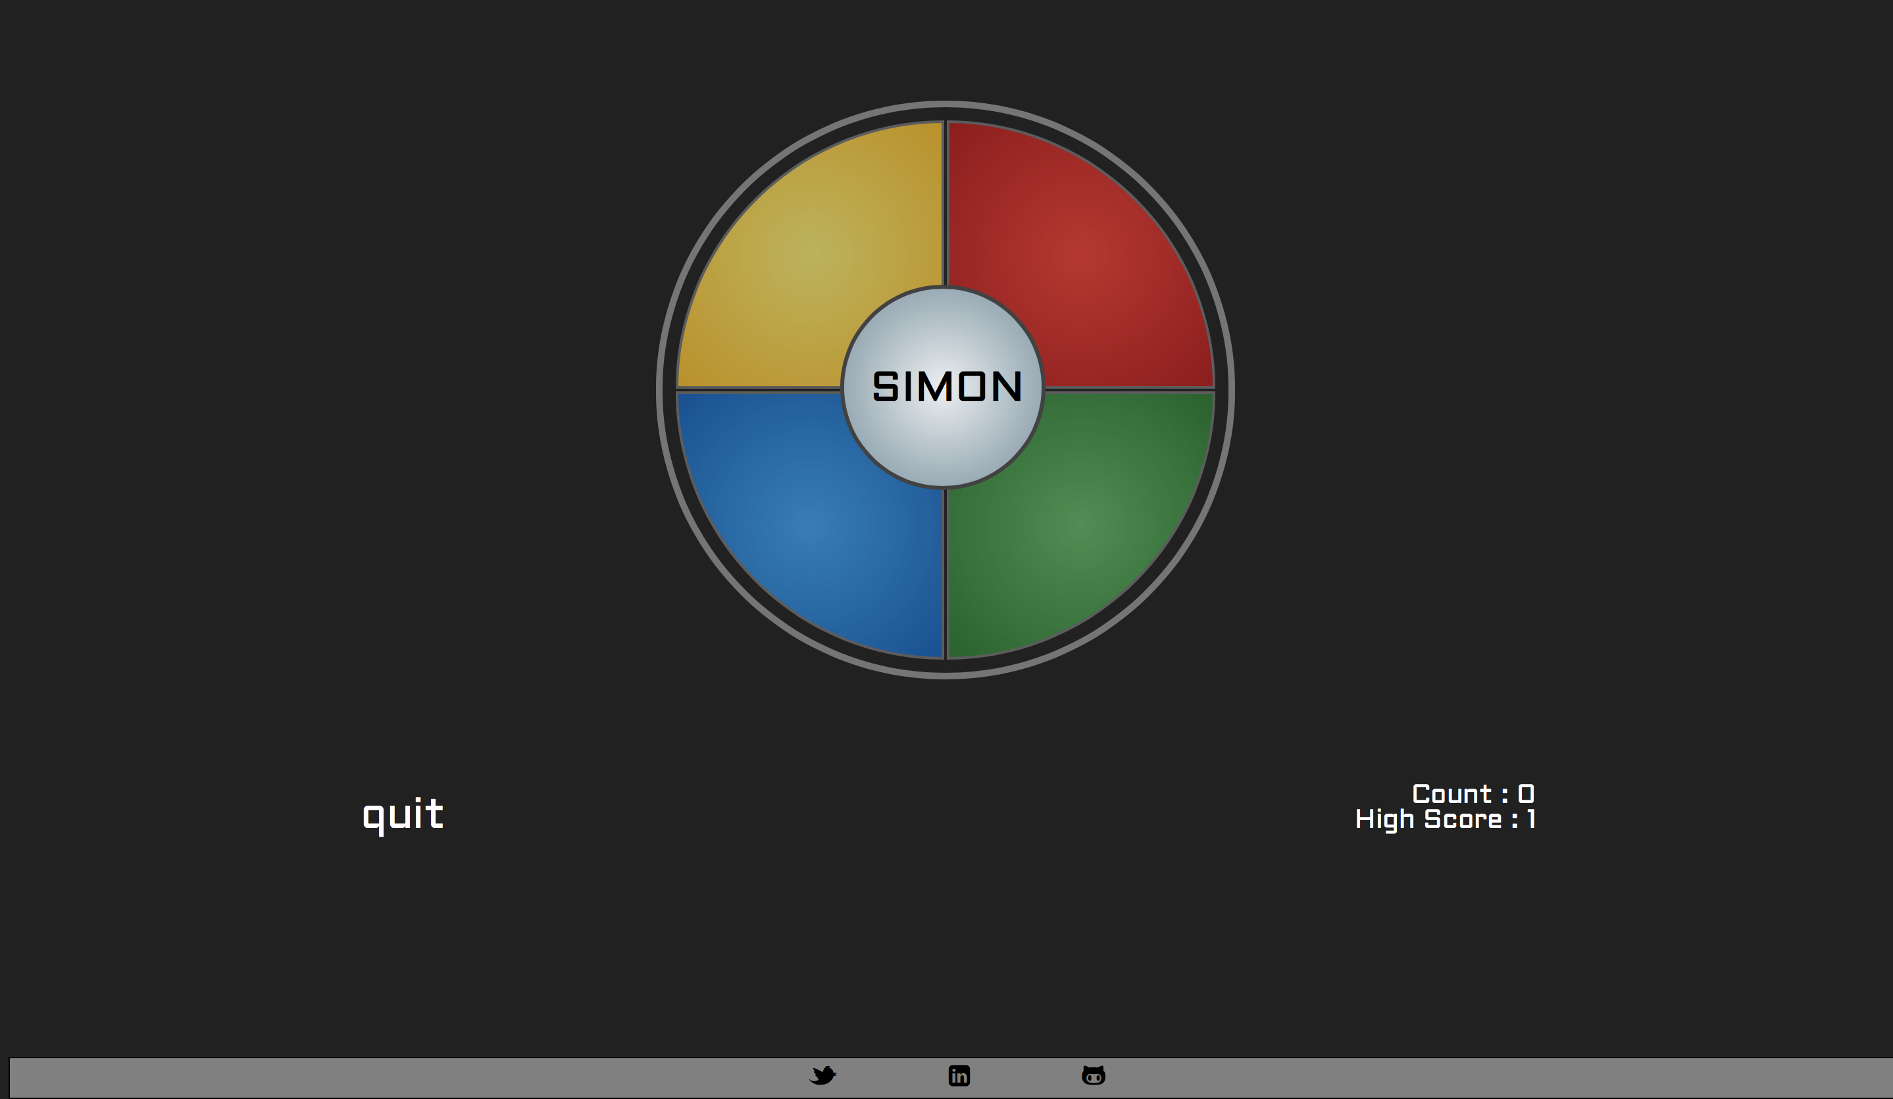
Task: Open the LinkedIn icon in footer
Action: pyautogui.click(x=959, y=1076)
